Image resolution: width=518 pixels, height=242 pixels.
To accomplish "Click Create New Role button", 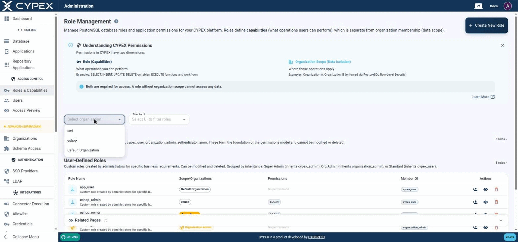I will 487,25.
